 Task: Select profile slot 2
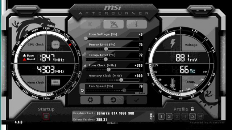pos(169,117)
